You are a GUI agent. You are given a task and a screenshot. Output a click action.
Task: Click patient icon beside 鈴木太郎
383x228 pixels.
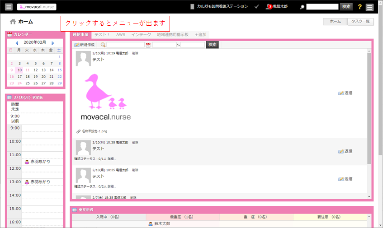pos(151,223)
